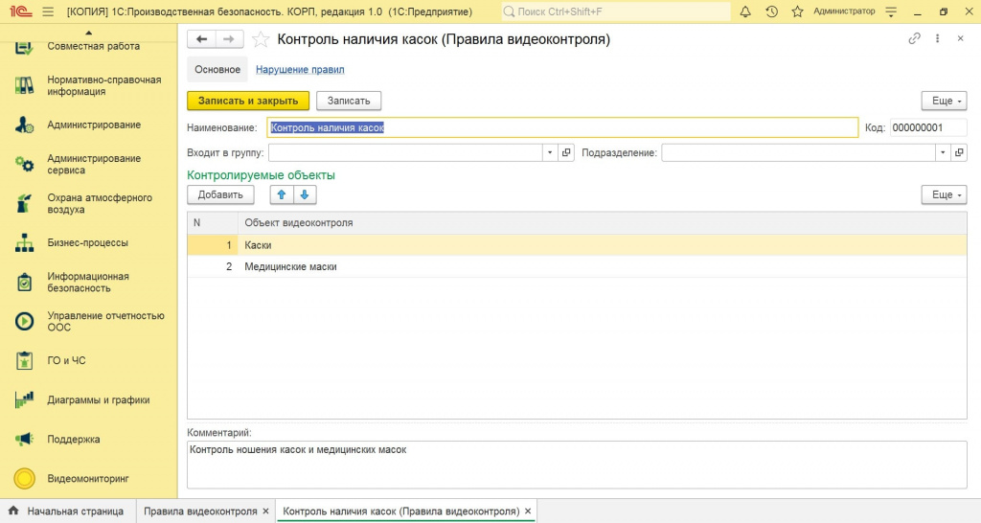Open the 1C main menu hamburger icon

[x=48, y=11]
